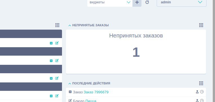Click add icon in third model row
This screenshot has height=102, width=215.
point(51,78)
